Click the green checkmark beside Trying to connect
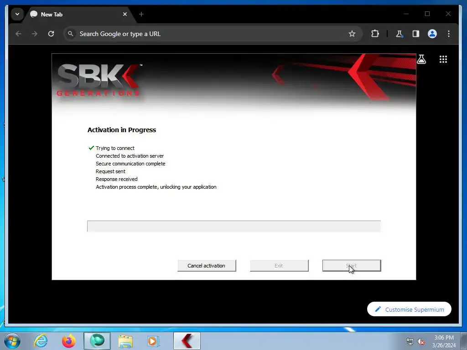This screenshot has height=350, width=467. point(91,148)
